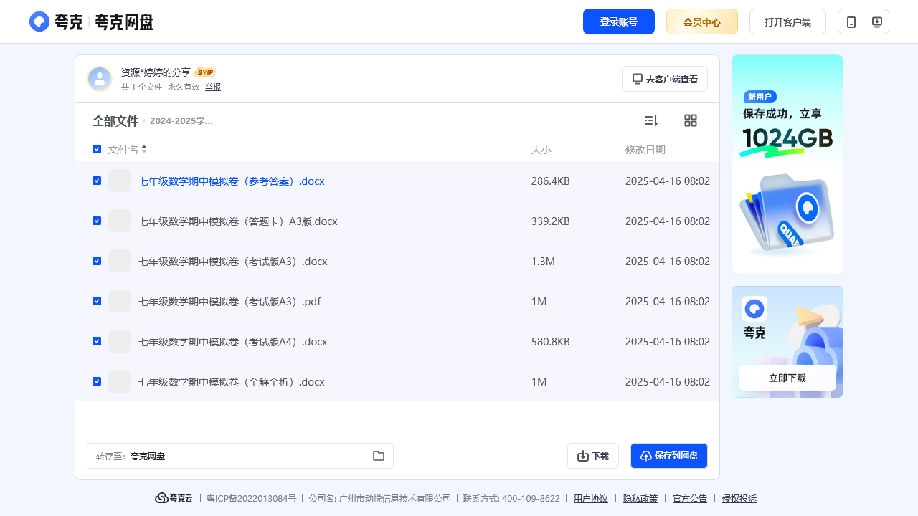Click the 2024-2025学... breadcrumb folder

181,121
